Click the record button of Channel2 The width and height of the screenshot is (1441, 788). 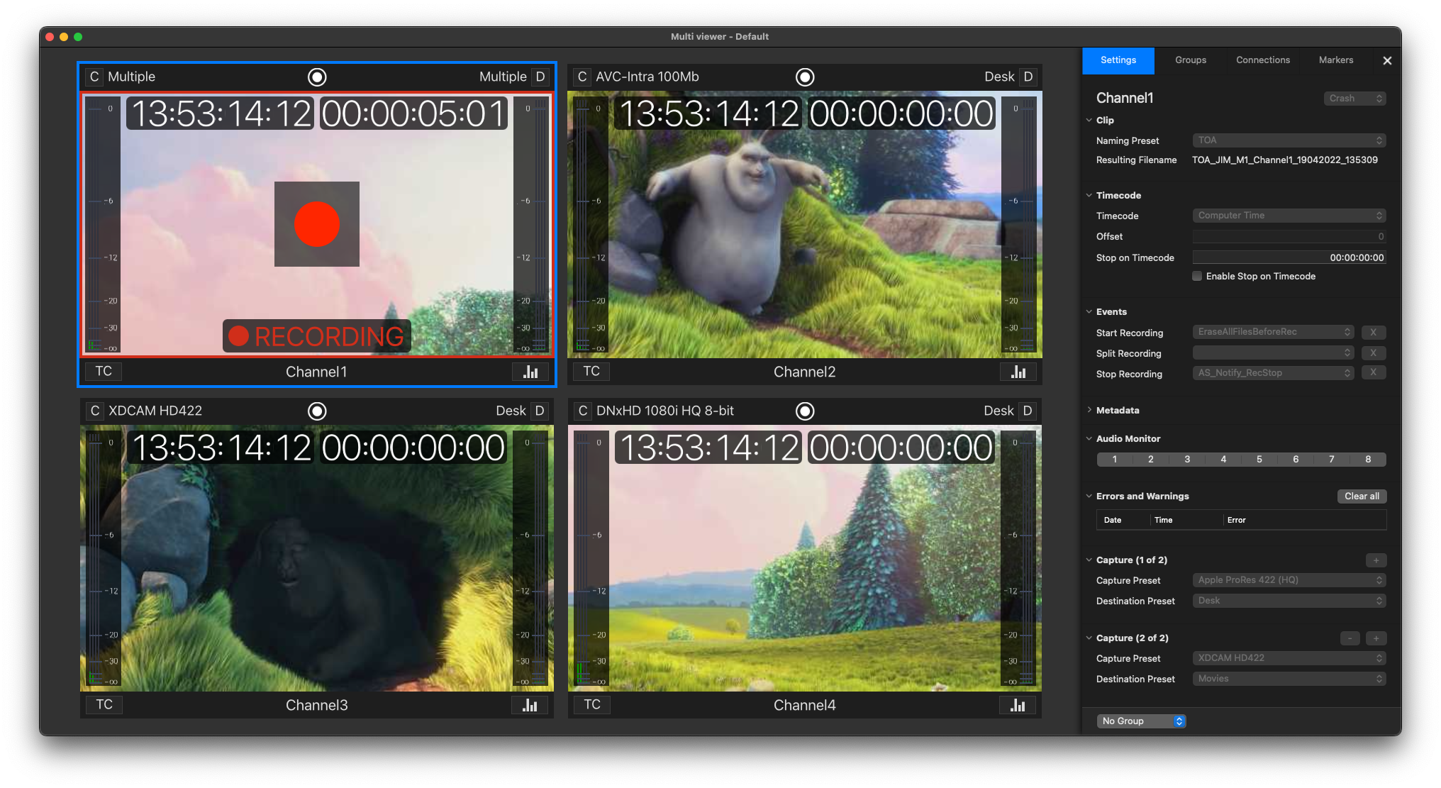pos(805,77)
